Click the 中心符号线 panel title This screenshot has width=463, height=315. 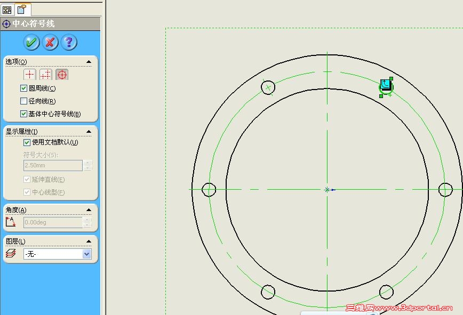34,23
